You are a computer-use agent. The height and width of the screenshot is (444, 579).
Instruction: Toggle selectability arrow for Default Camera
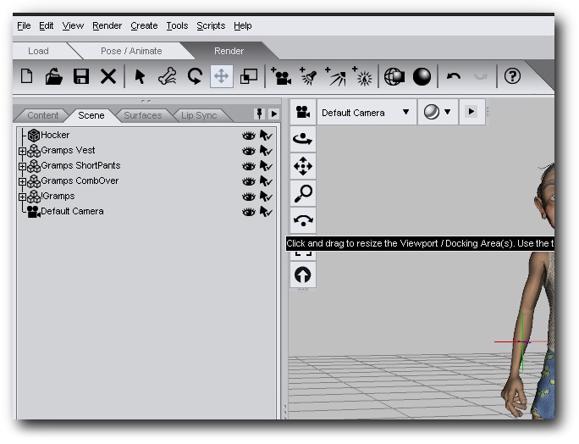pyautogui.click(x=266, y=212)
